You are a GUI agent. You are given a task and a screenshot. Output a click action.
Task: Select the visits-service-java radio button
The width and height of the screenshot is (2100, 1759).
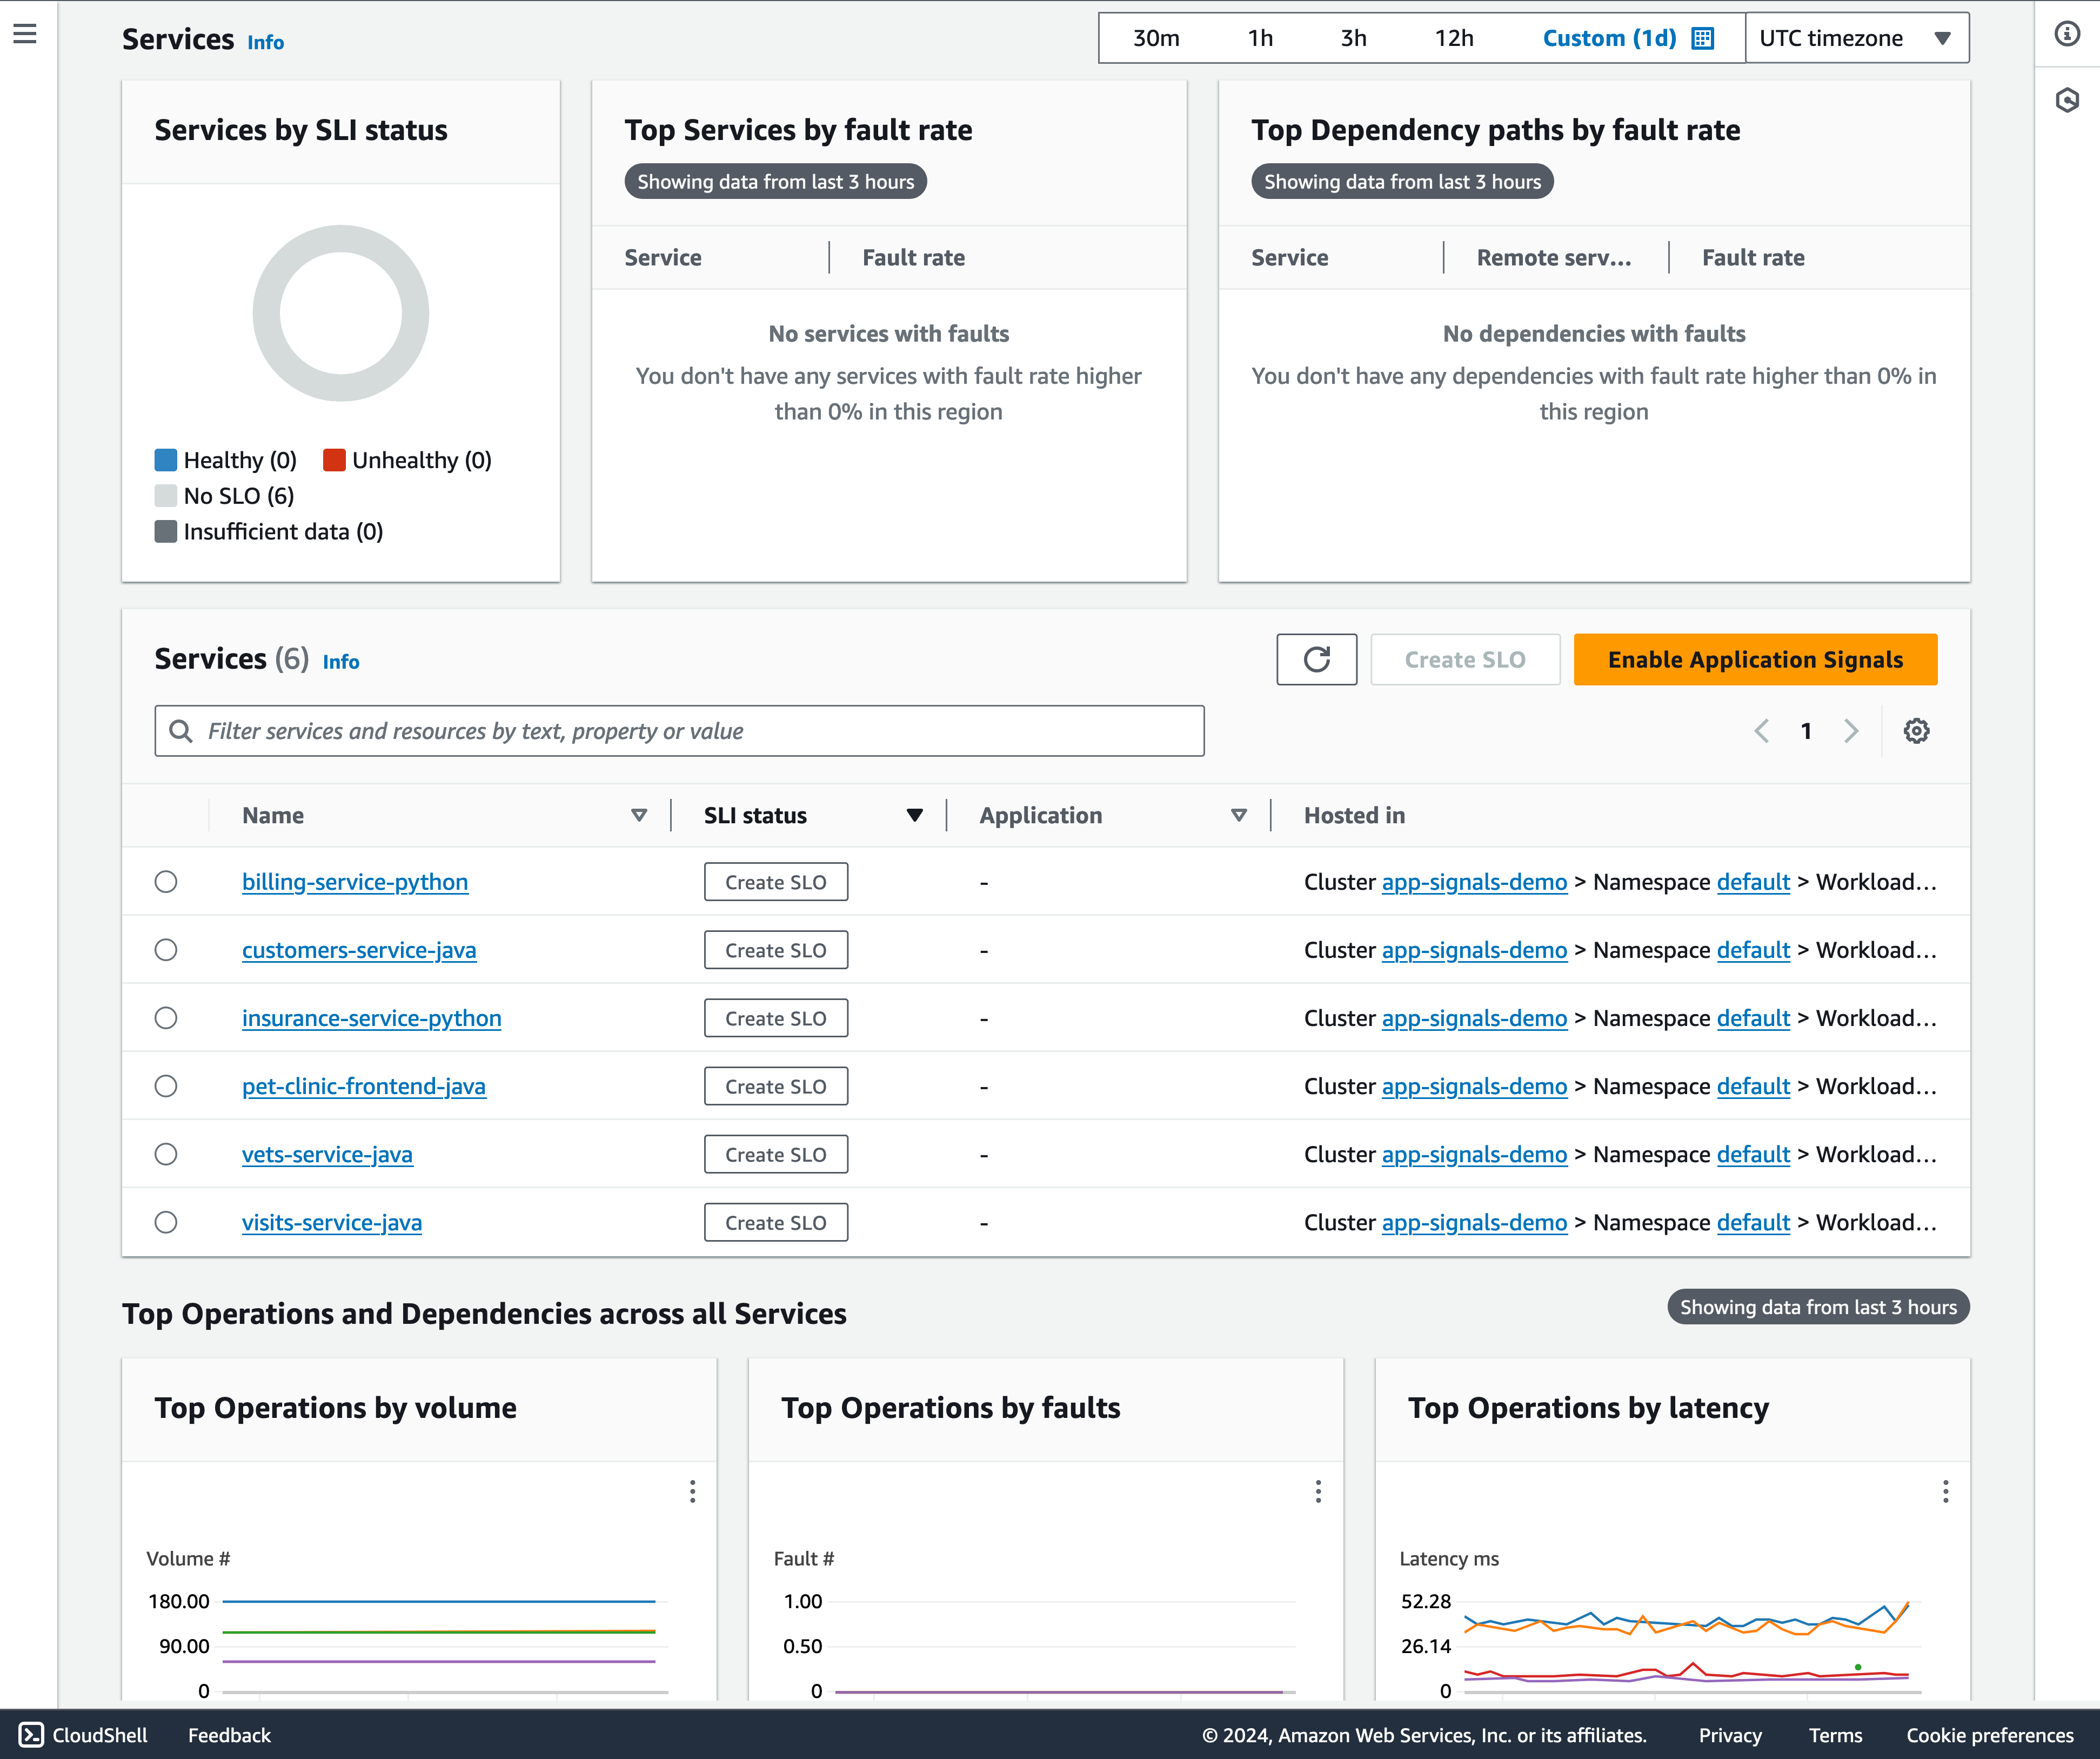click(166, 1222)
